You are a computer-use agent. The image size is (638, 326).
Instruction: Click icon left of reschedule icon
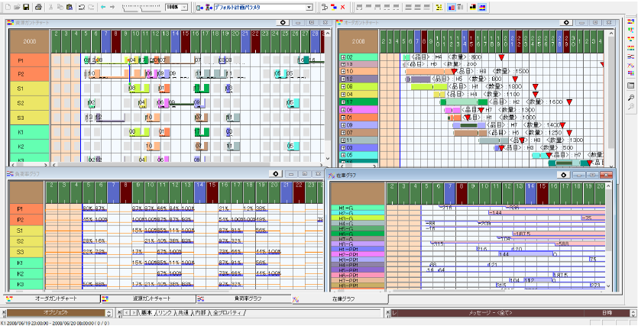click(199, 8)
